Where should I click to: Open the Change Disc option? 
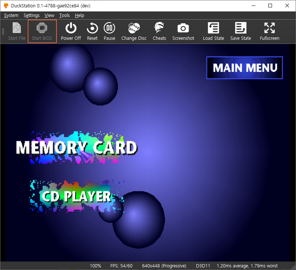134,31
